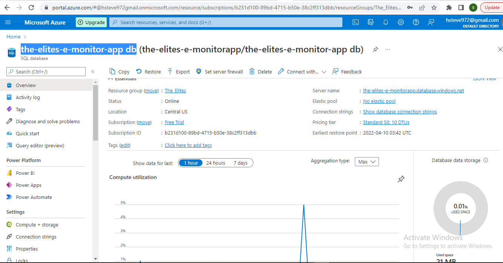Pin the SQL database to dashboard

tap(375, 49)
